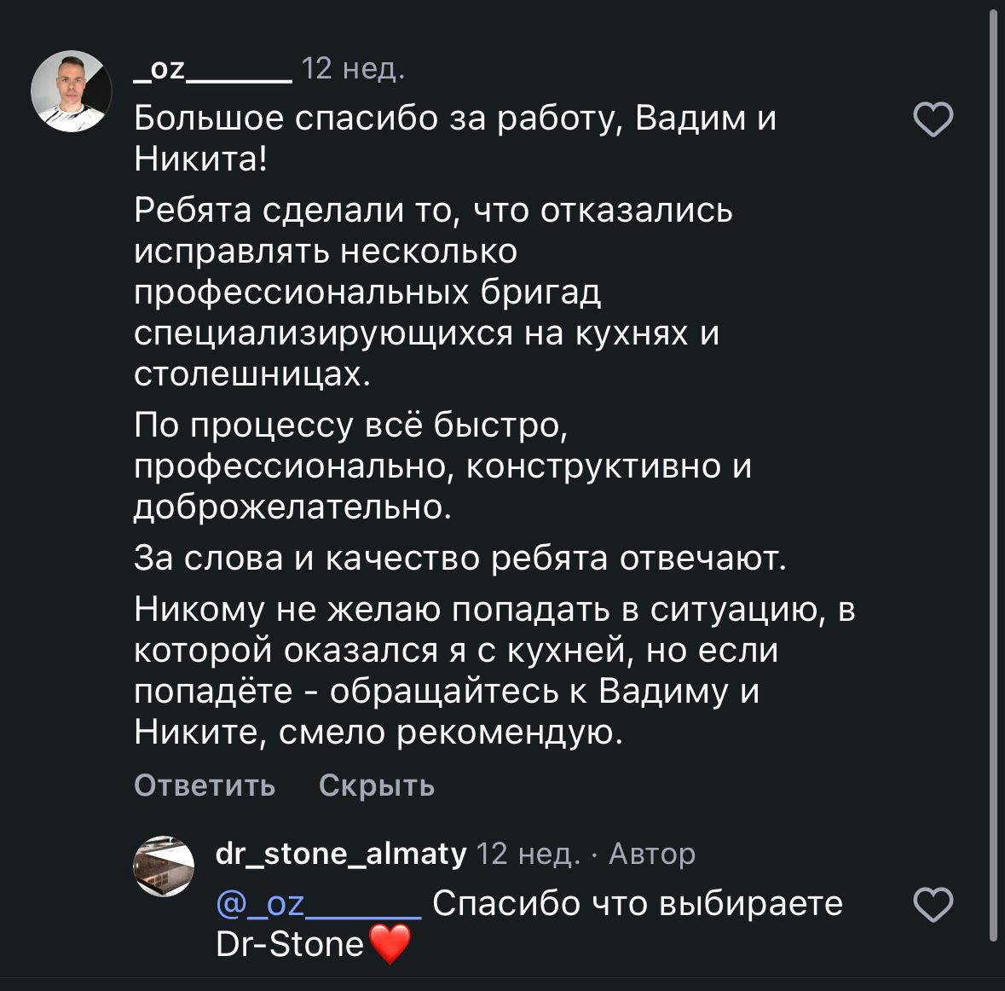This screenshot has height=991, width=1005.
Task: Reply using the Ответить button
Action: 203,785
